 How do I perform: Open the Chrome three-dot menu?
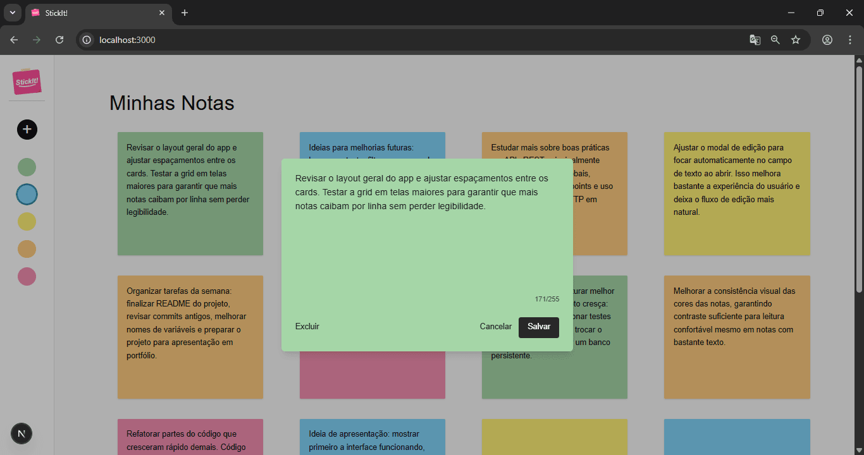(x=850, y=40)
